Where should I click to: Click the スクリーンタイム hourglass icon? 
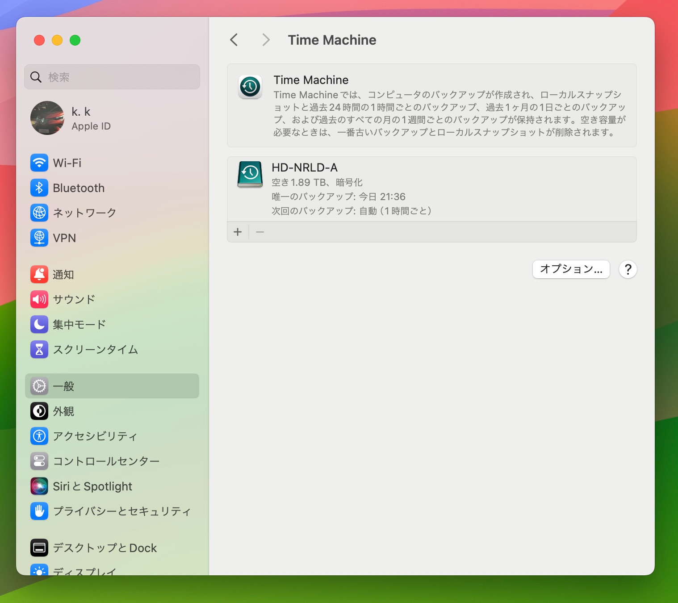click(39, 349)
